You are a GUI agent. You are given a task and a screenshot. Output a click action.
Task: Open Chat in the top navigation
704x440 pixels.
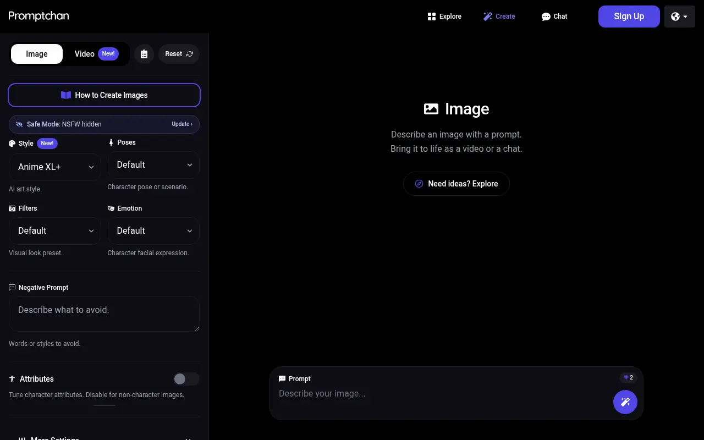(x=554, y=16)
